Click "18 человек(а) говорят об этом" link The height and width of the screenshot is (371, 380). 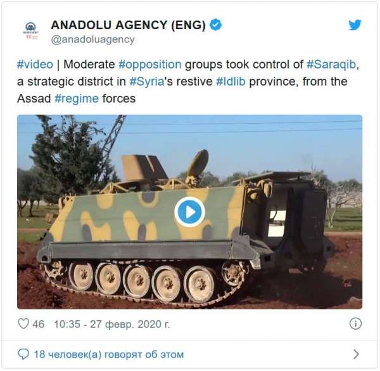click(x=108, y=355)
